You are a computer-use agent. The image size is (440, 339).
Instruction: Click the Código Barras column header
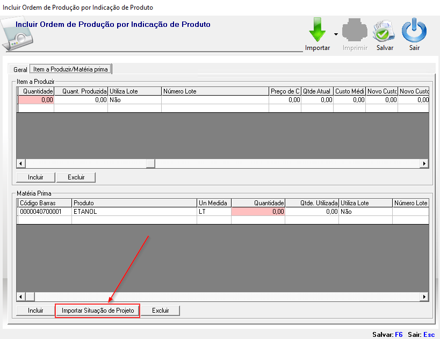coord(45,203)
